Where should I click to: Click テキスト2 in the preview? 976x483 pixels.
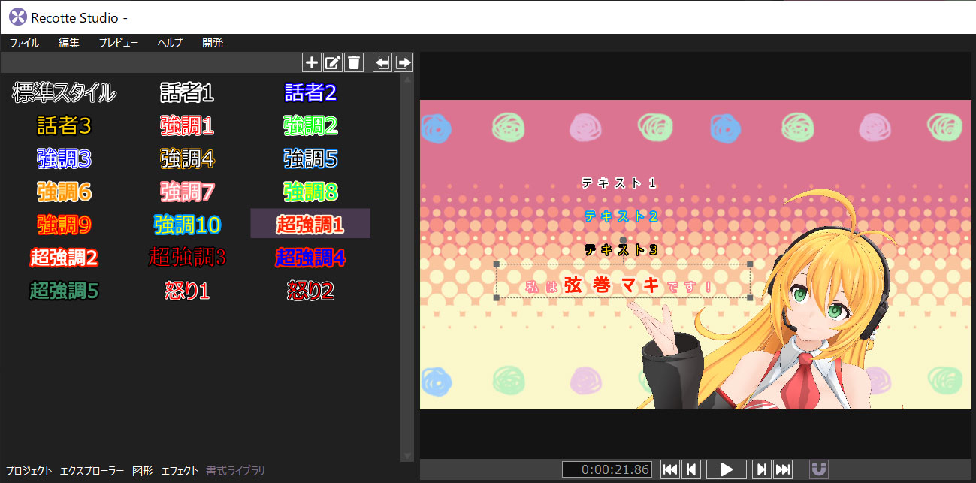point(621,216)
